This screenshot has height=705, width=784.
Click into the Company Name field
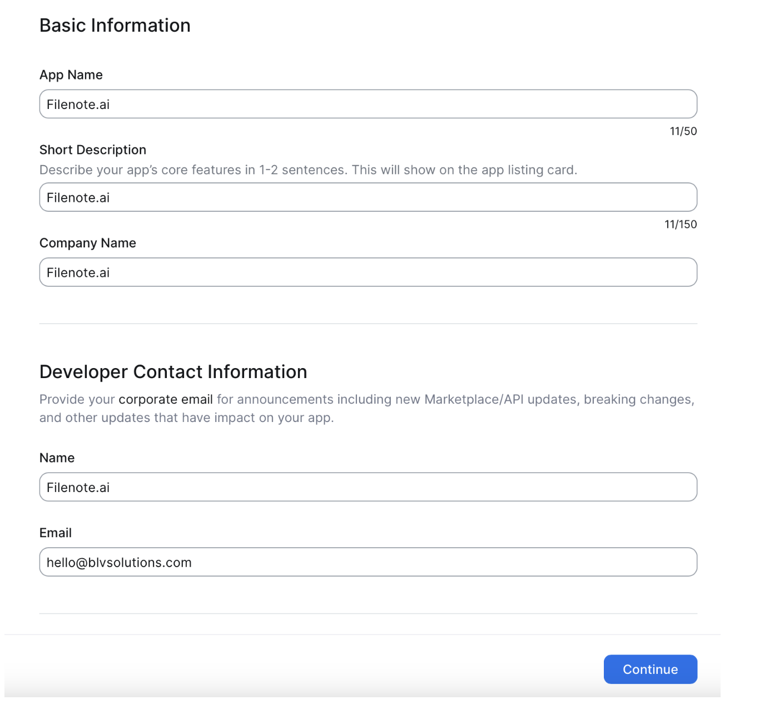(368, 272)
